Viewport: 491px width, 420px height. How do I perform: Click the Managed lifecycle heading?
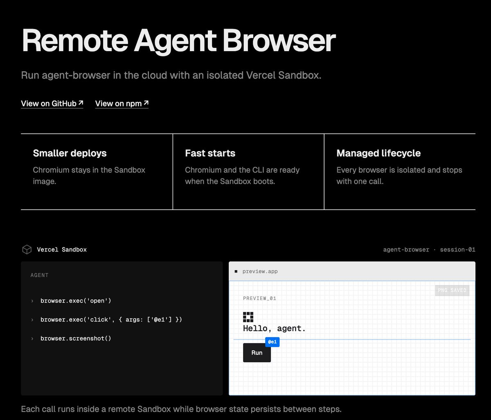click(378, 153)
